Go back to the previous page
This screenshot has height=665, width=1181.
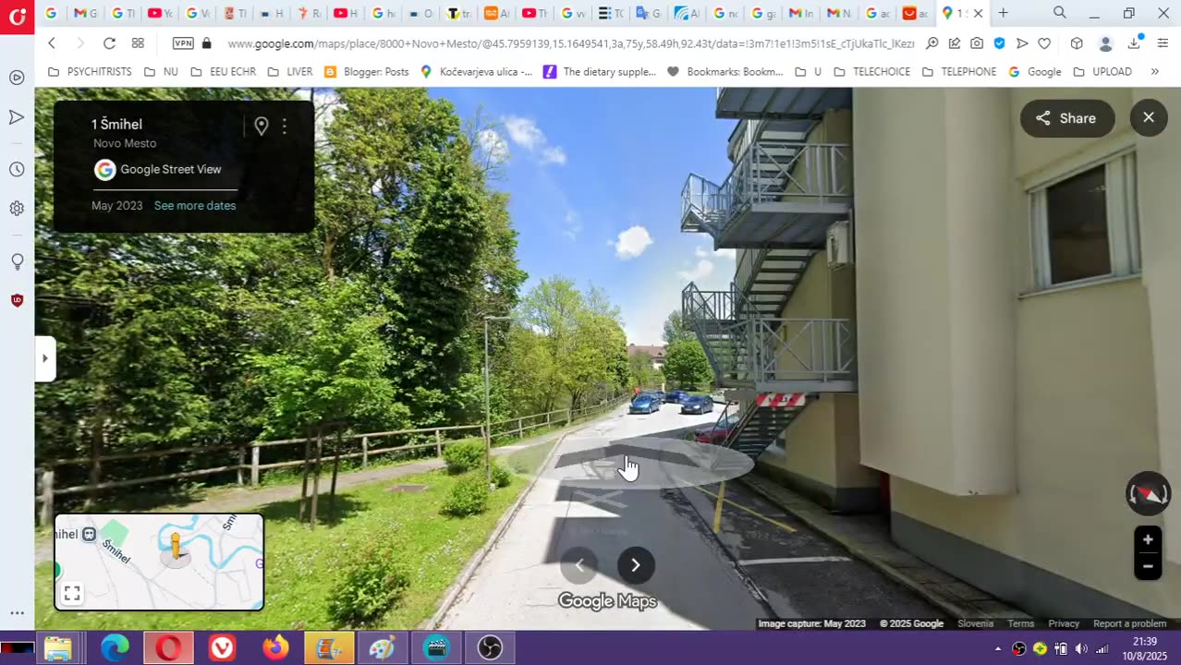52,43
